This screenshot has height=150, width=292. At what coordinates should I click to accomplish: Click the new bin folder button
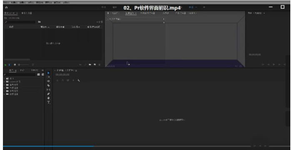[90, 64]
